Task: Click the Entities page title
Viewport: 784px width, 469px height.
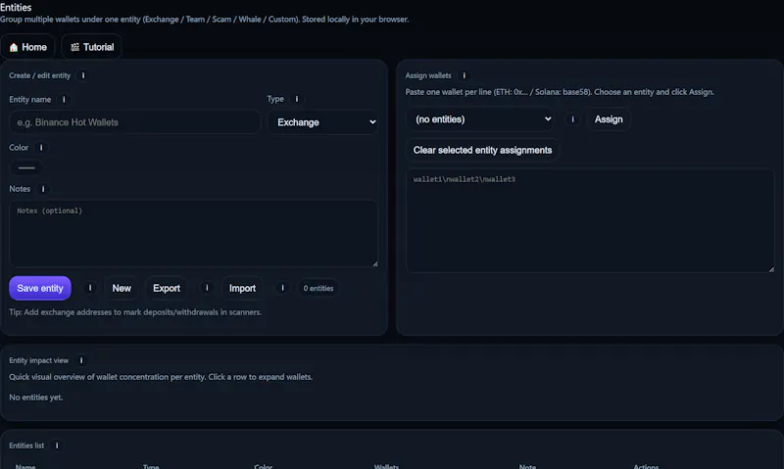Action: click(x=16, y=8)
